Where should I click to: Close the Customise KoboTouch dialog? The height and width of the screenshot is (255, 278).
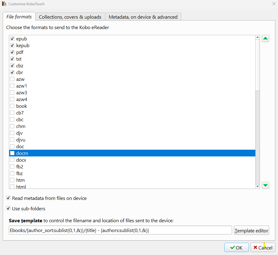(274, 4)
